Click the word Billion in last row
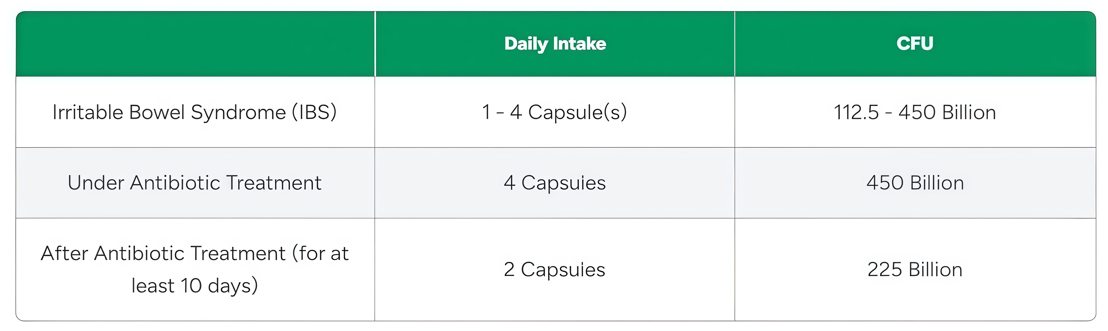This screenshot has height=331, width=1108. [x=935, y=270]
